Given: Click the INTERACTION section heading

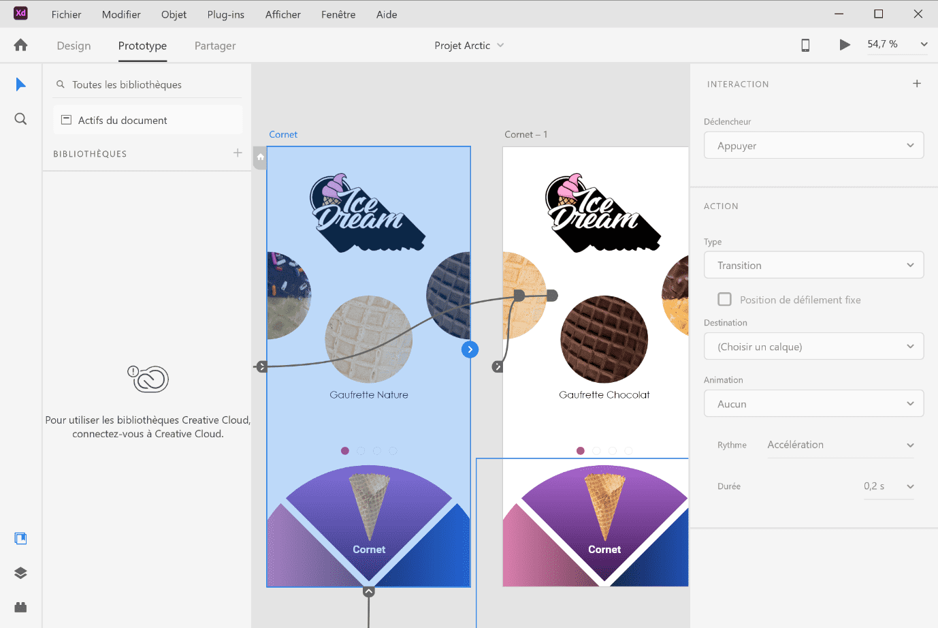Looking at the screenshot, I should point(738,84).
